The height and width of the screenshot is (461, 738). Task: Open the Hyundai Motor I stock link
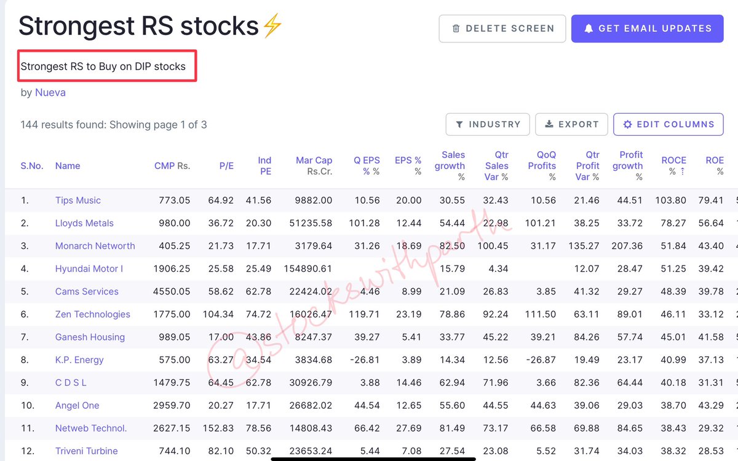click(x=89, y=269)
